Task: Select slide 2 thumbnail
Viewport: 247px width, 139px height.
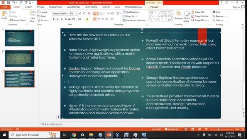Action: point(20,58)
